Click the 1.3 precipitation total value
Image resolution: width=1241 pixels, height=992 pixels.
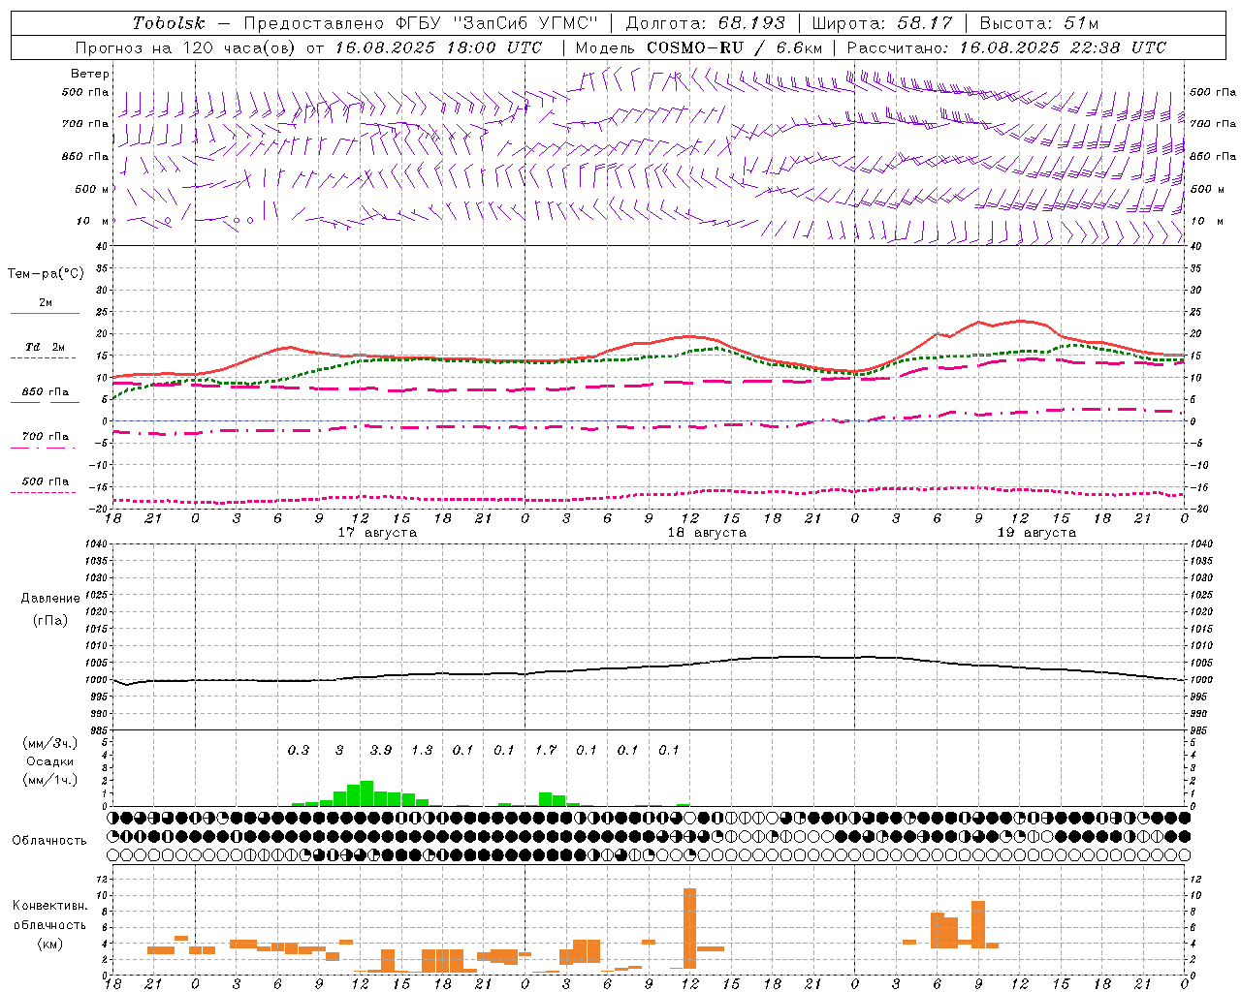422,750
